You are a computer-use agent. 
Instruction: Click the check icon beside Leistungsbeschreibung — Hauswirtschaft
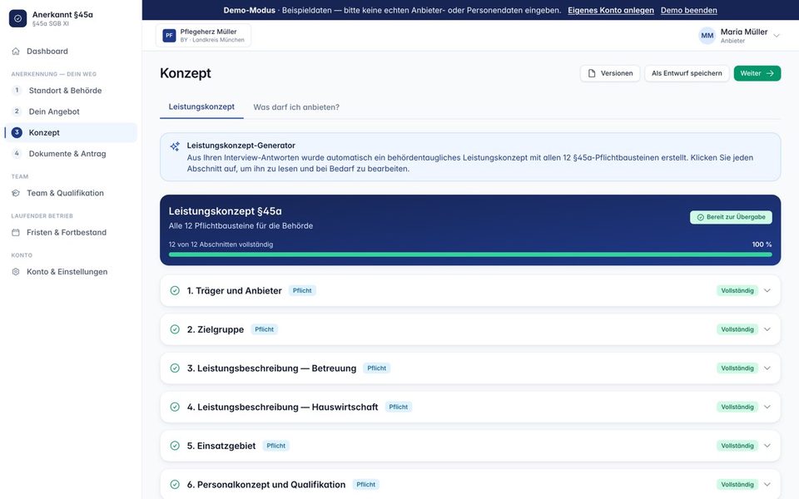tap(175, 407)
